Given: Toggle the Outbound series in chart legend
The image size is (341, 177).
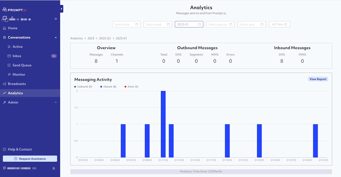Looking at the screenshot, I should pos(83,87).
